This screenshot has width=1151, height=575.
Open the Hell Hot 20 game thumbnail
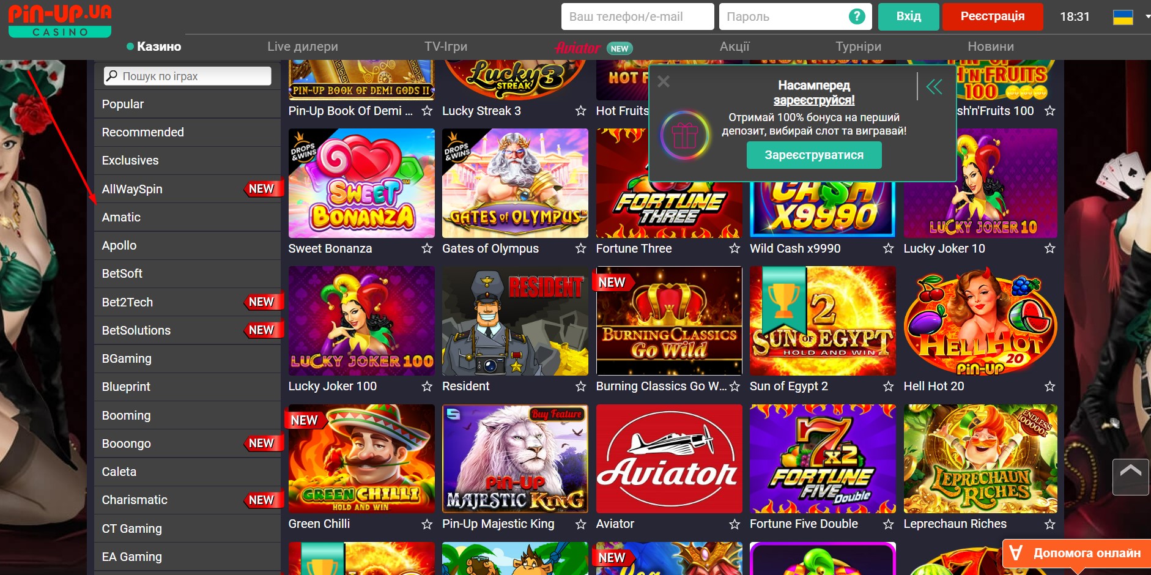point(980,321)
